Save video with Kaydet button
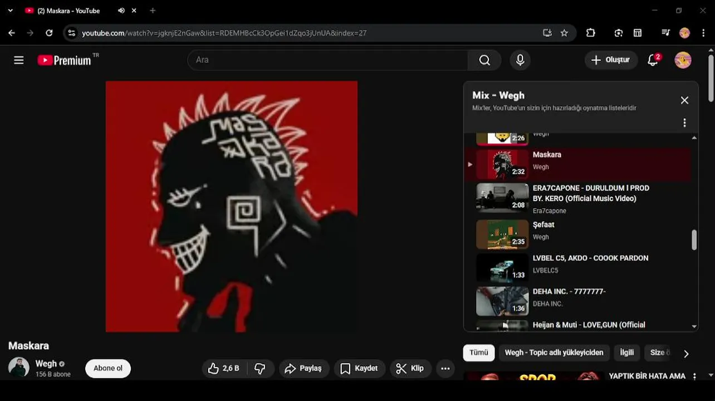 tap(359, 368)
